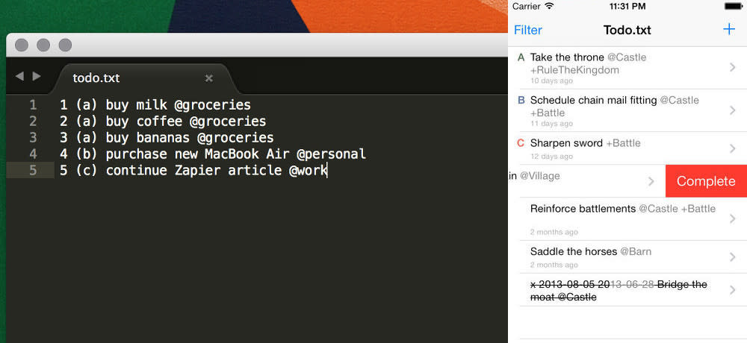Open the Filter options in Todo.txt app
Image resolution: width=747 pixels, height=343 pixels.
(x=528, y=30)
